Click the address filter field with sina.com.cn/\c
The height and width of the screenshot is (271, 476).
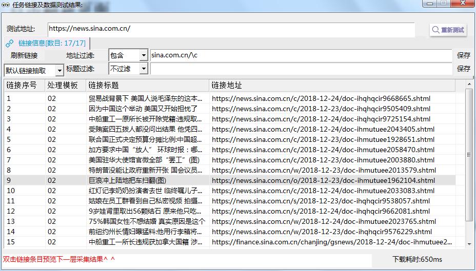pyautogui.click(x=301, y=55)
